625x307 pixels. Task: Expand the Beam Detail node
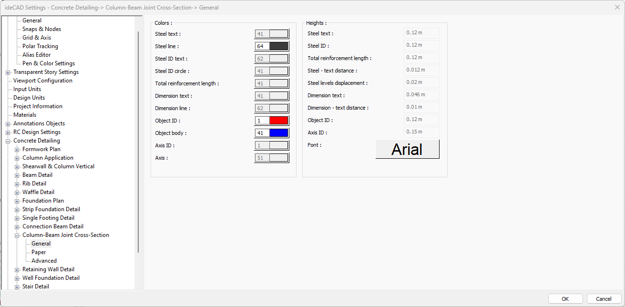click(17, 175)
